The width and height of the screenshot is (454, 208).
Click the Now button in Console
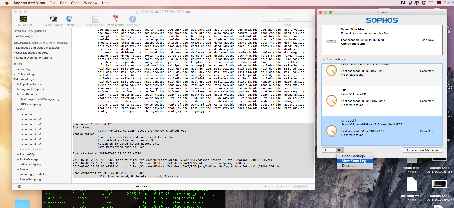coord(300,186)
